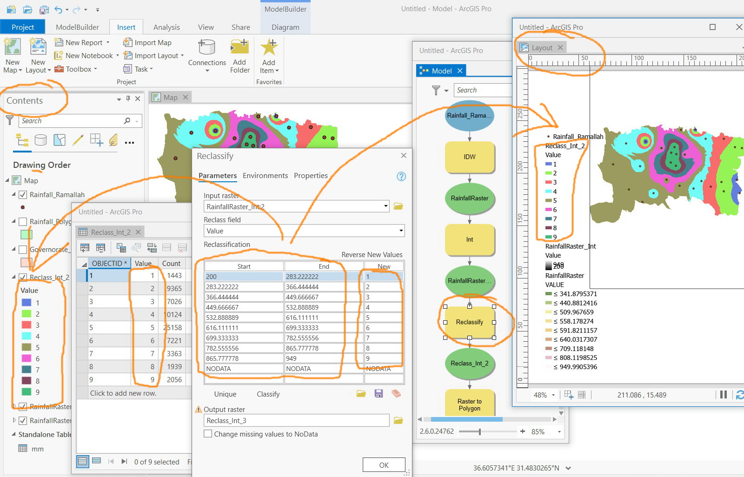Uncheck the Rainfall_Ramallah layer checkbox
The width and height of the screenshot is (744, 477).
(23, 195)
